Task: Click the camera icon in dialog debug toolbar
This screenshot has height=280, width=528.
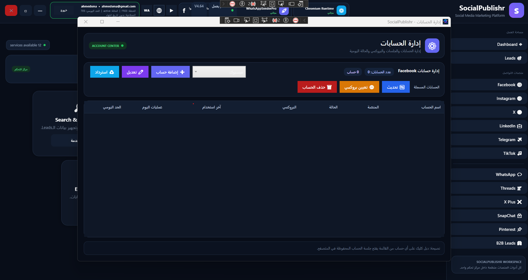Action: pyautogui.click(x=237, y=20)
